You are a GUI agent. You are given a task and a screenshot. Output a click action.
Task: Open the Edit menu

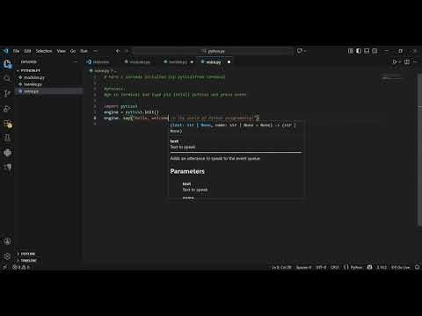coord(27,51)
